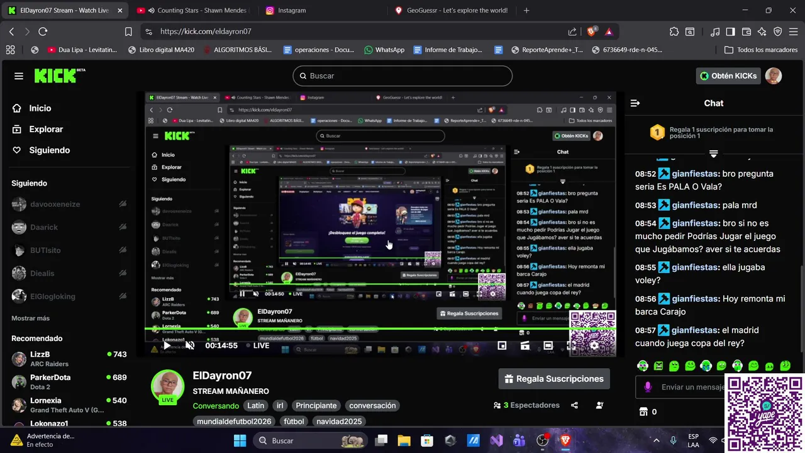Image resolution: width=805 pixels, height=453 pixels.
Task: Click Brave Rewards triangle icon
Action: [x=609, y=31]
